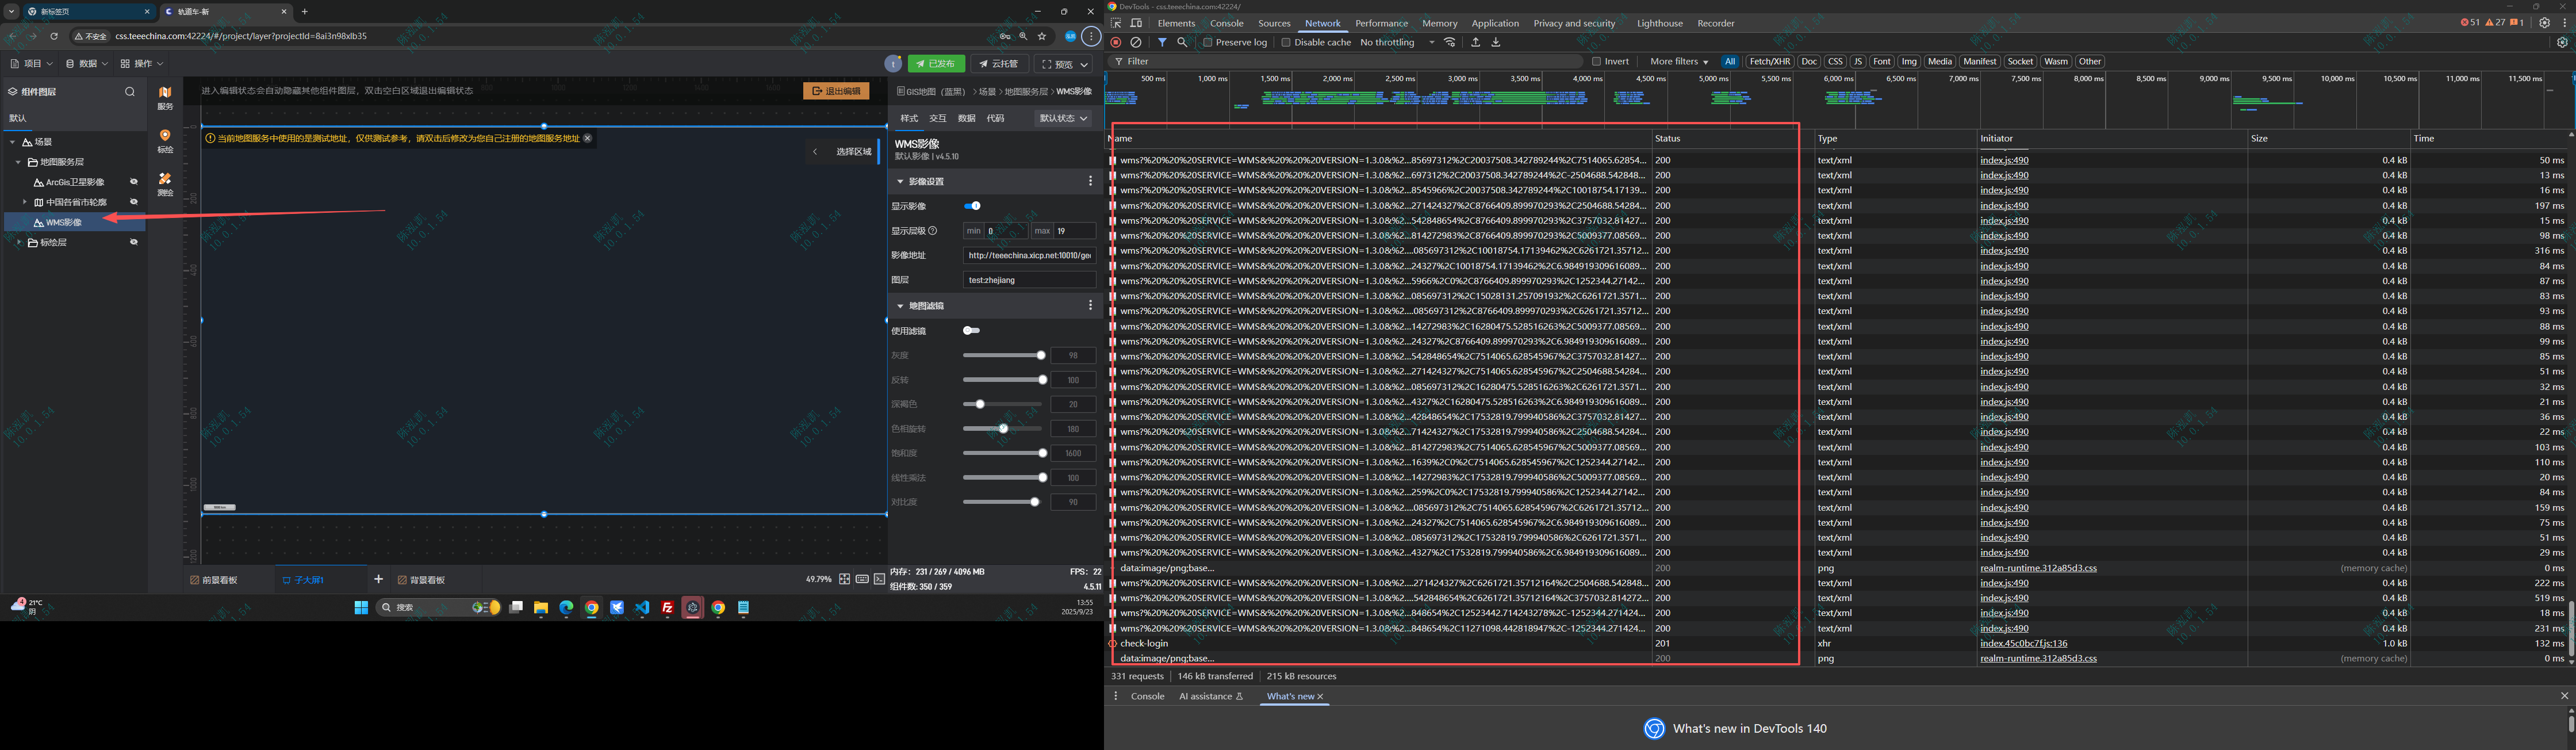Open the 交互 properties tab
The width and height of the screenshot is (2576, 750).
937,118
